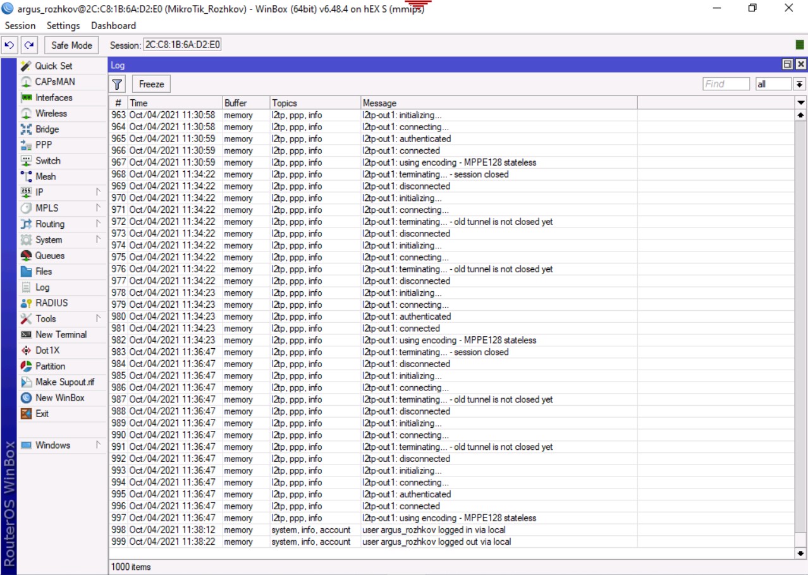Sort by the Time column header
This screenshot has height=575, width=808.
click(x=175, y=102)
